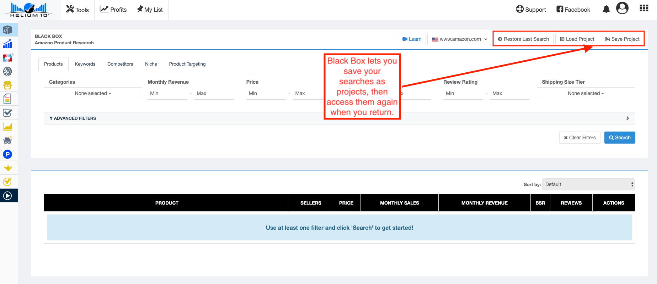The width and height of the screenshot is (657, 284).
Task: Open the document listing sidebar tool
Action: coord(8,99)
